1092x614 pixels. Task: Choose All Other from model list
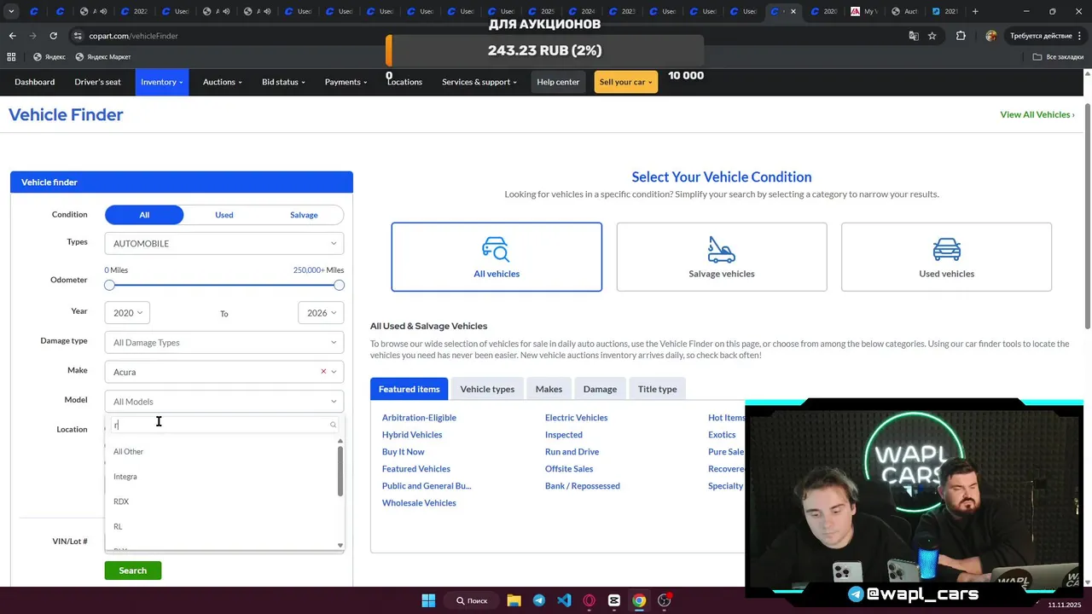[x=129, y=452]
